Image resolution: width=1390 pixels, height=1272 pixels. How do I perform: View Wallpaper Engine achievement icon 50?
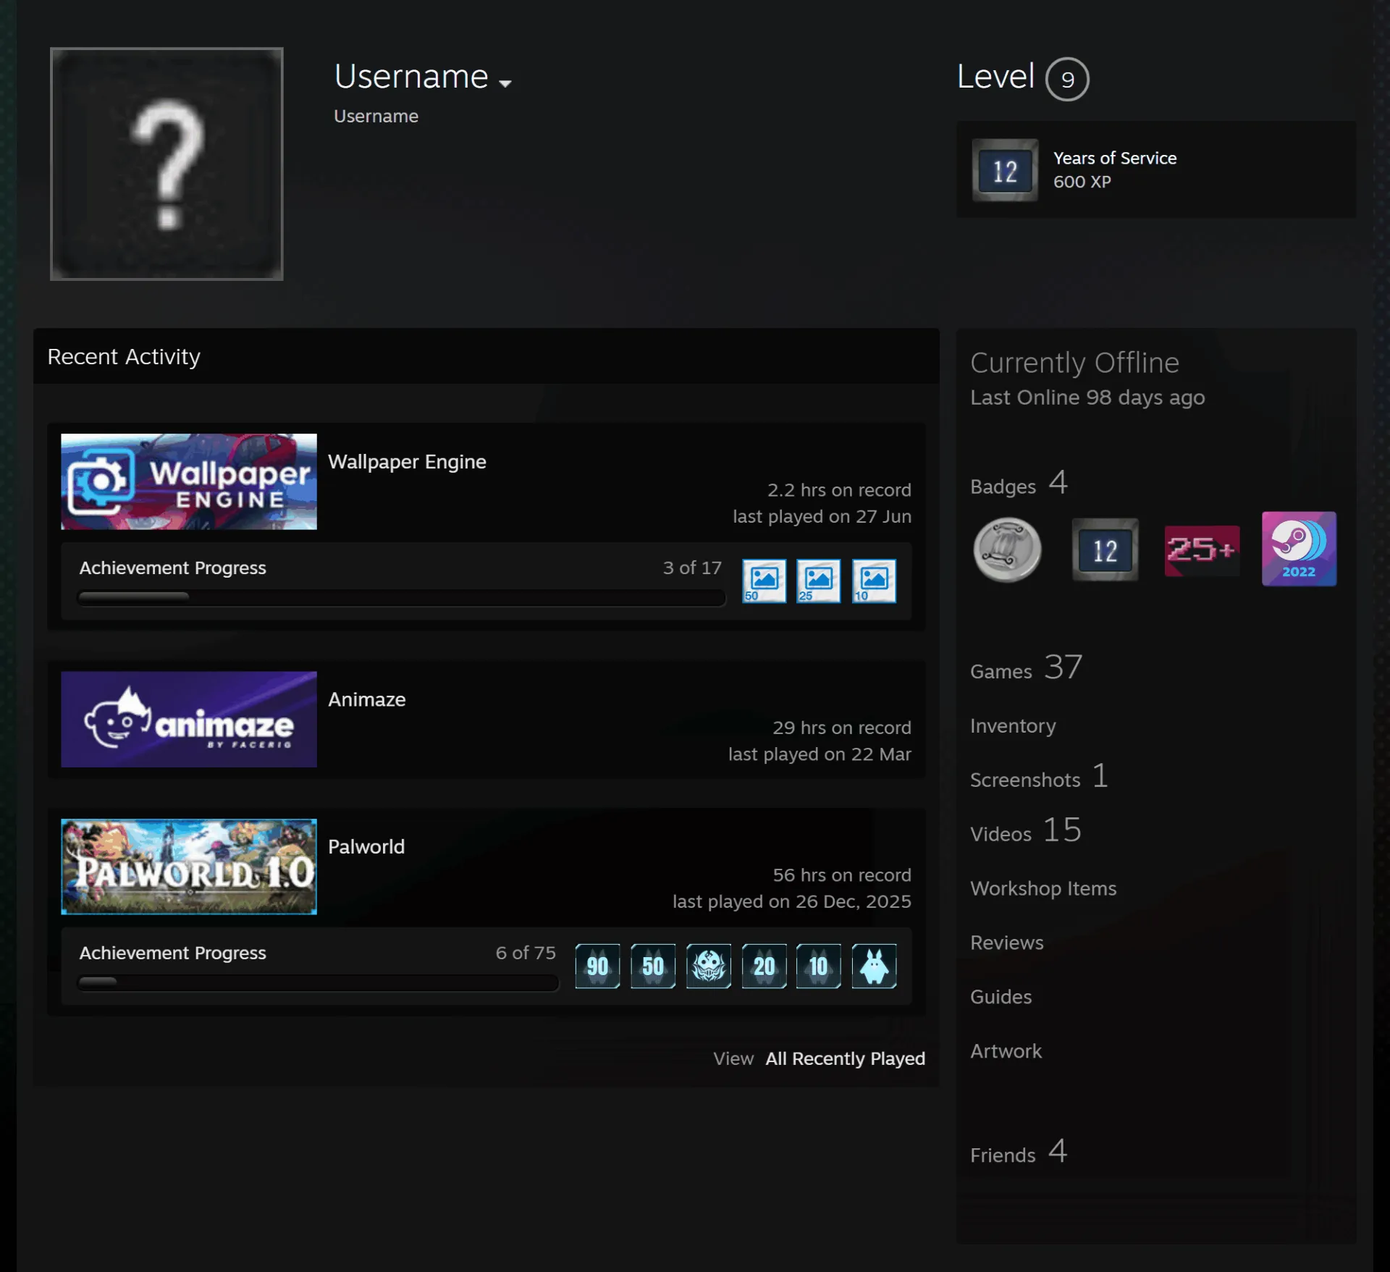[x=764, y=581]
